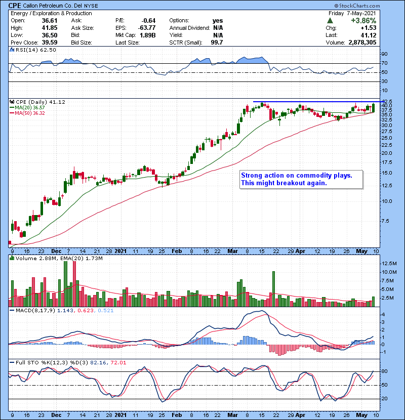Click the Volume panel legend icon
This screenshot has height=420, width=405.
pyautogui.click(x=12, y=259)
